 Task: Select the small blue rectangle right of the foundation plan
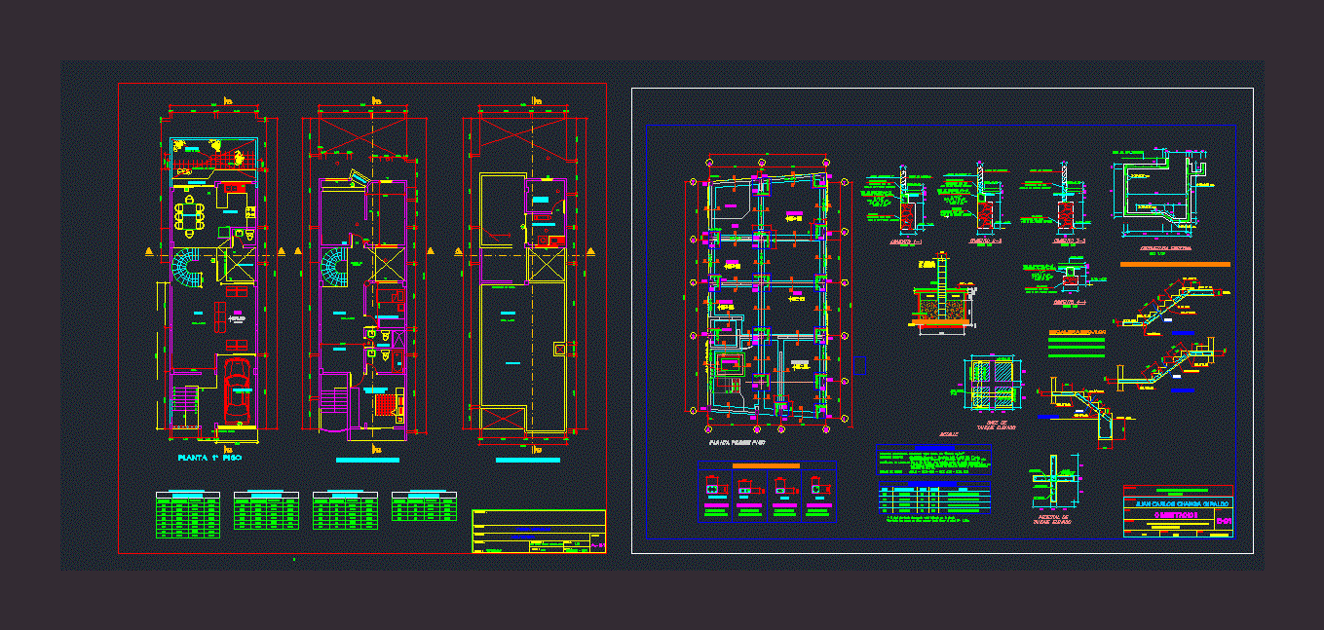[858, 364]
